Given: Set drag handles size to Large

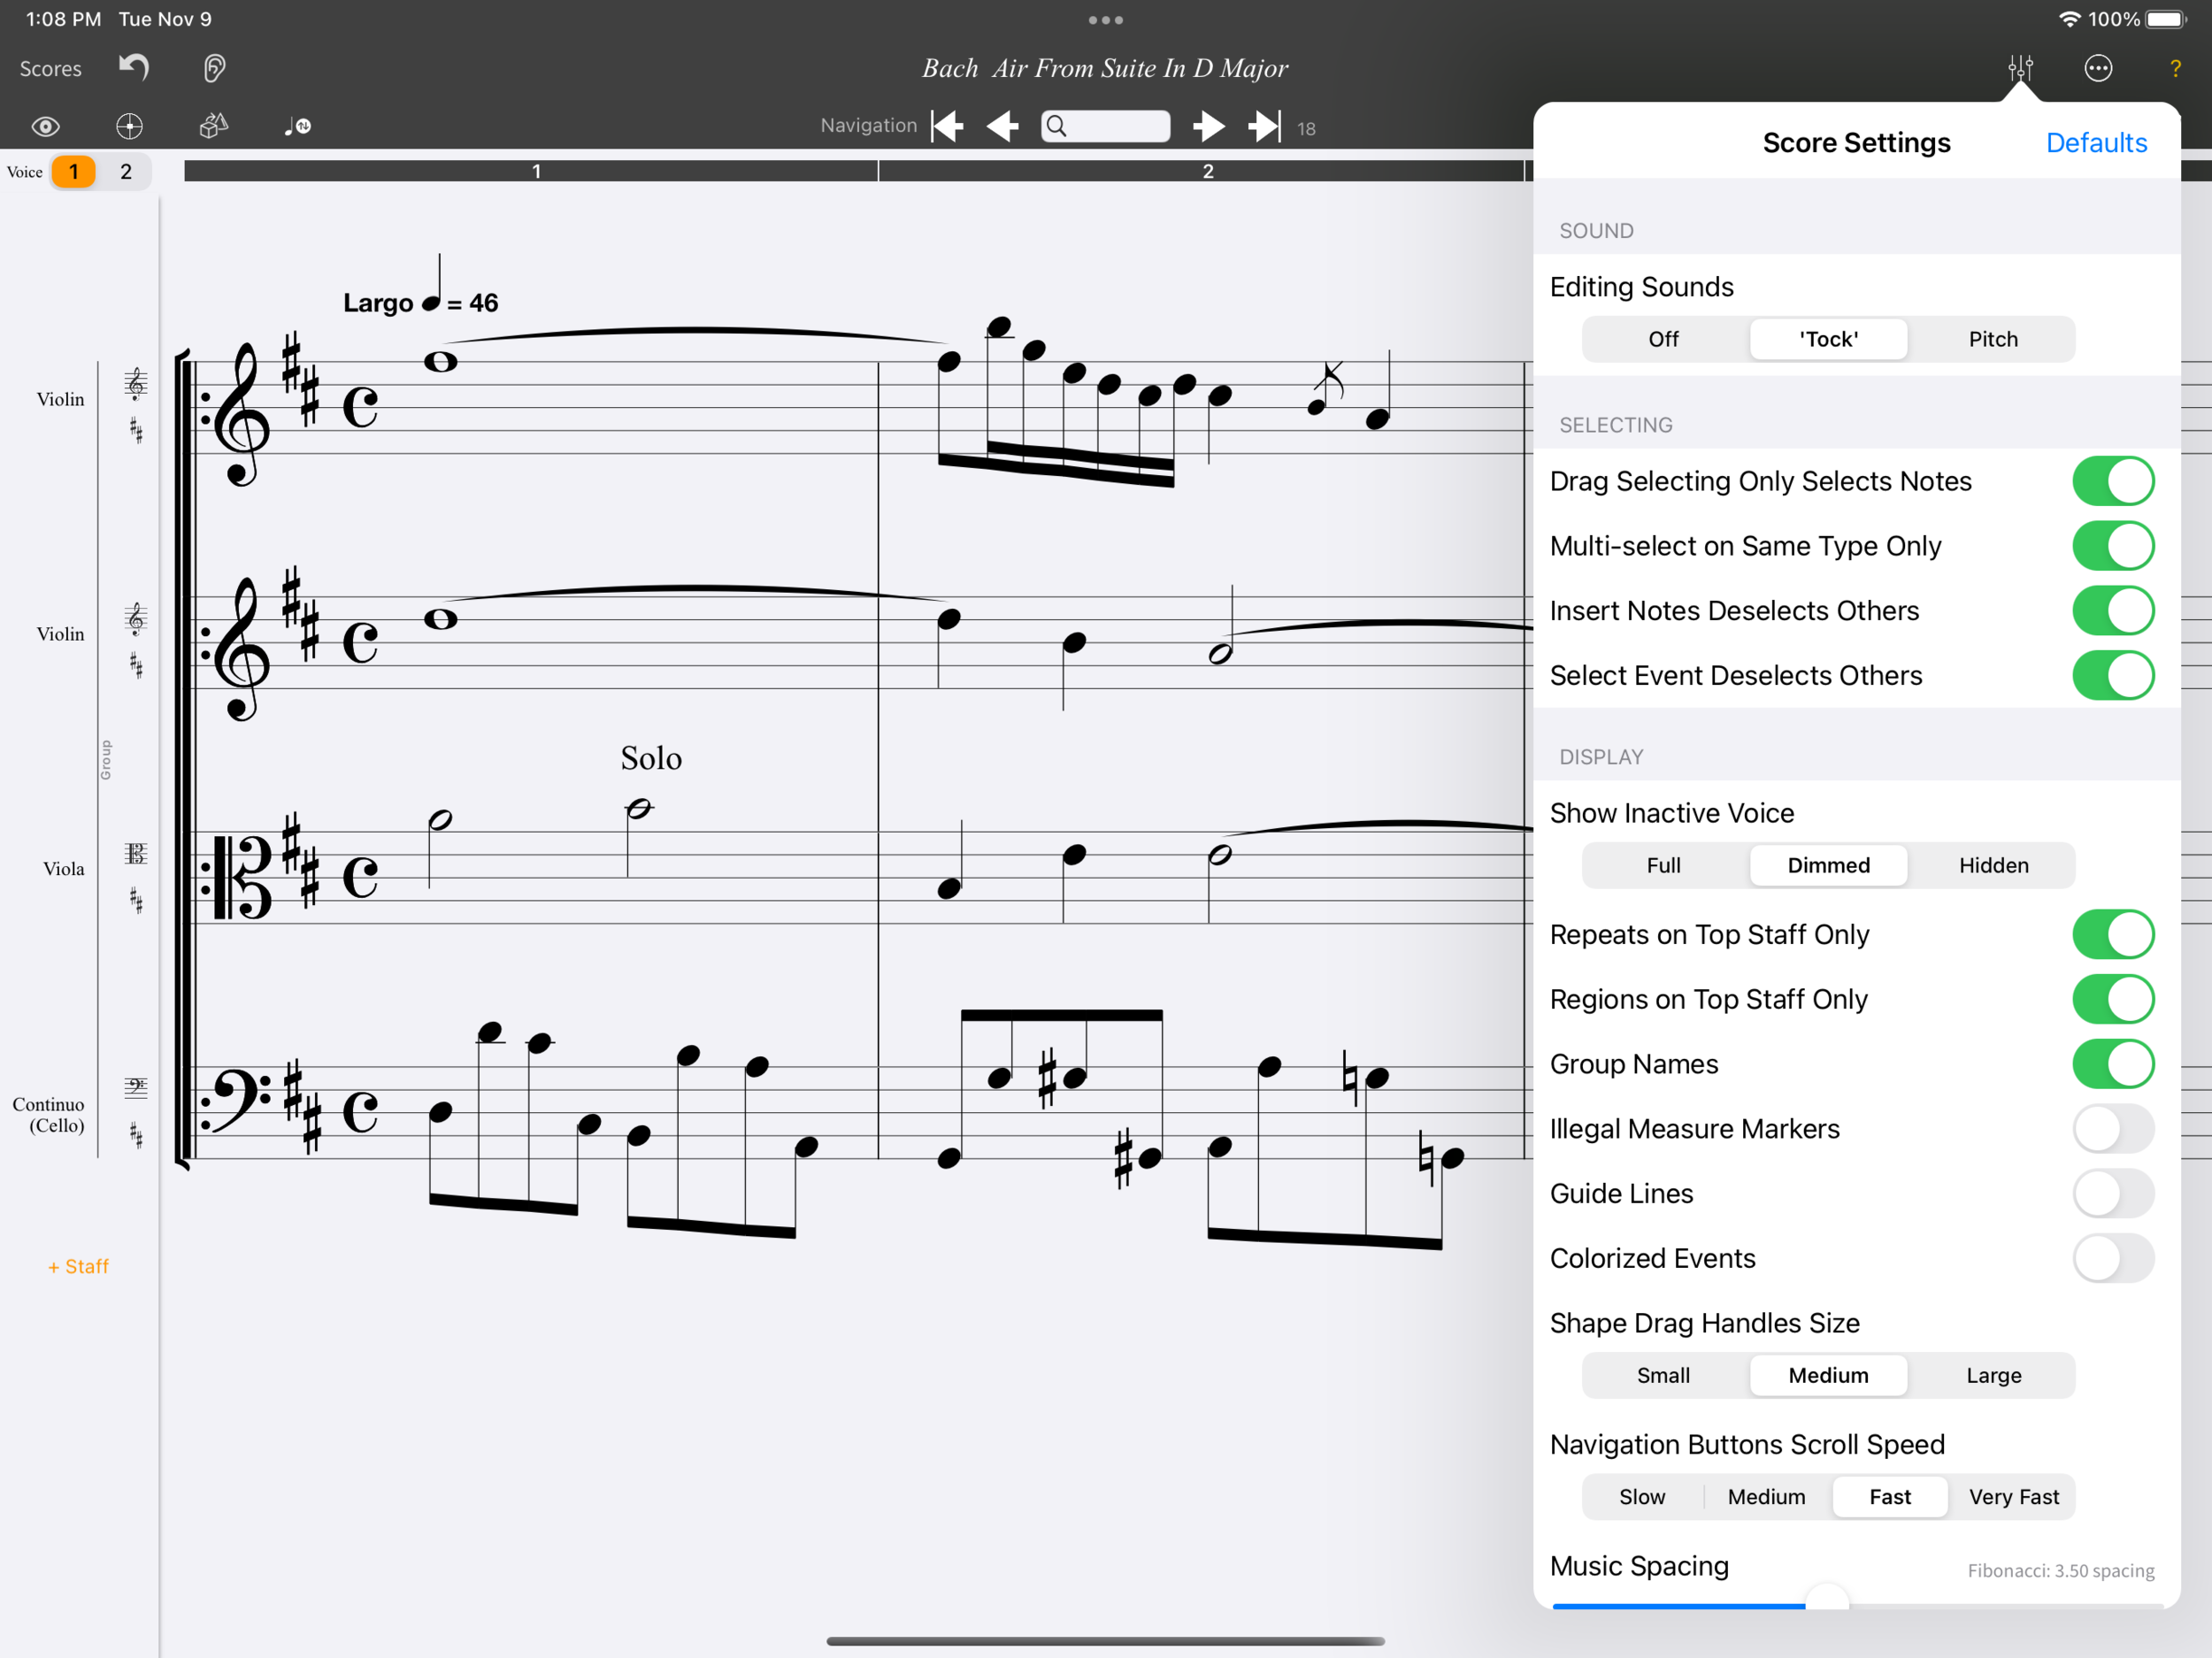Looking at the screenshot, I should coord(1993,1375).
